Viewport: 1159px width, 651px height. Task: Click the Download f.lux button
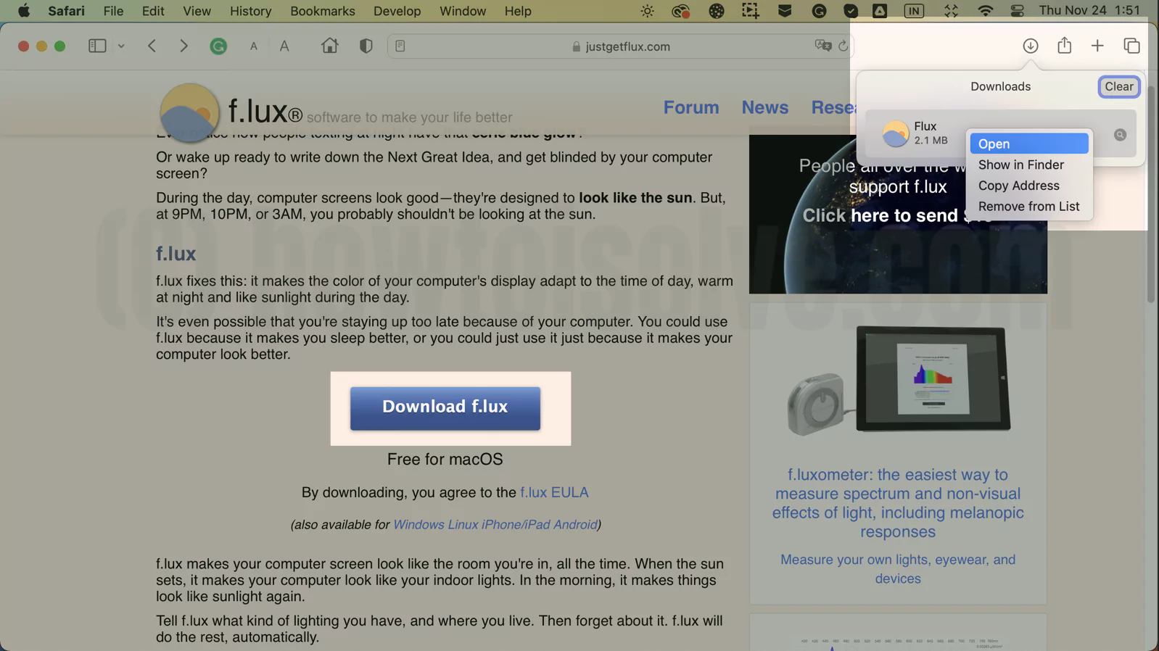pyautogui.click(x=445, y=408)
